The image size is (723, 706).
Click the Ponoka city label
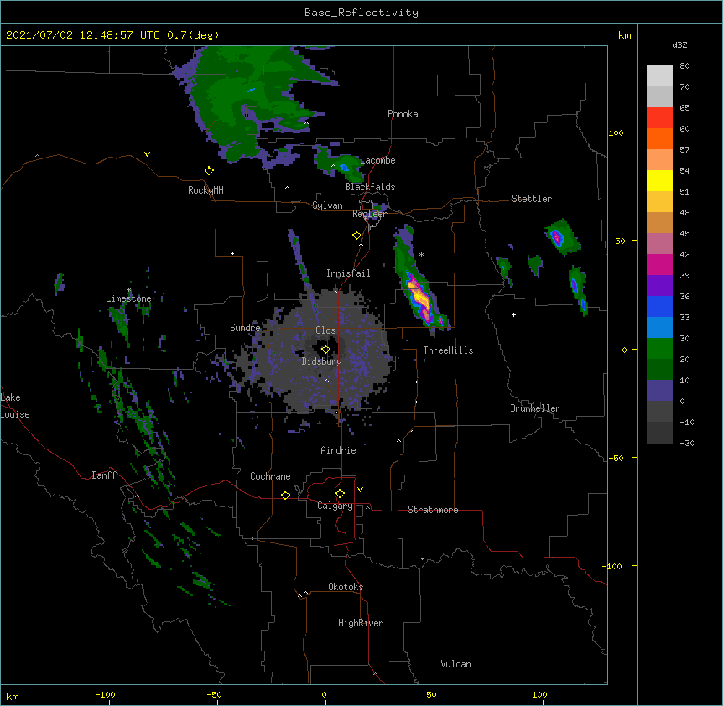[403, 114]
